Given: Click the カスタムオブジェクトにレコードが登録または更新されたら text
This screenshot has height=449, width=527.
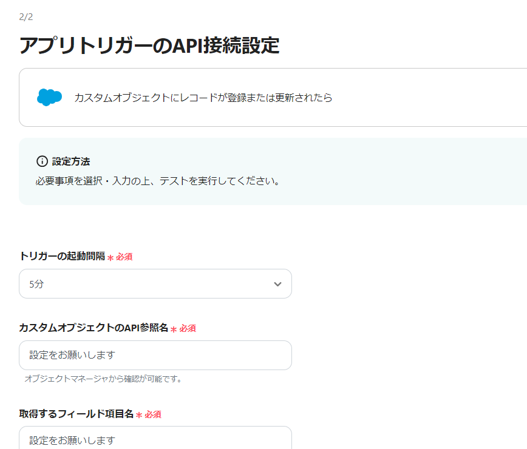Looking at the screenshot, I should (203, 98).
